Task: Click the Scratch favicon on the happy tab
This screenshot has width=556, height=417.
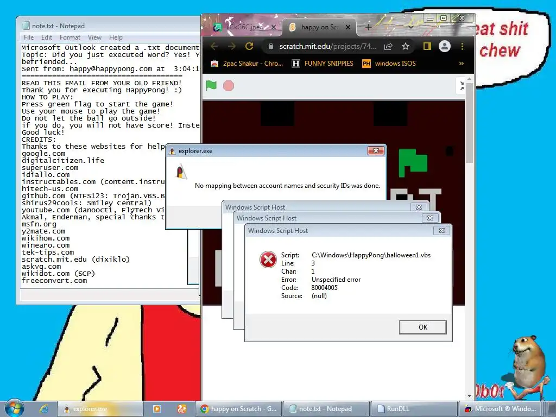Action: tap(292, 27)
